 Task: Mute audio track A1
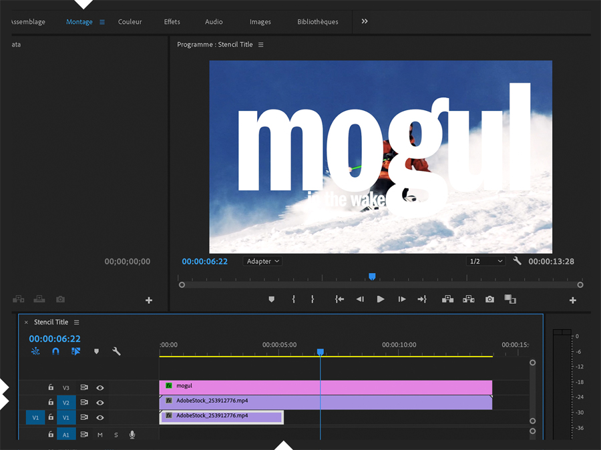point(100,435)
